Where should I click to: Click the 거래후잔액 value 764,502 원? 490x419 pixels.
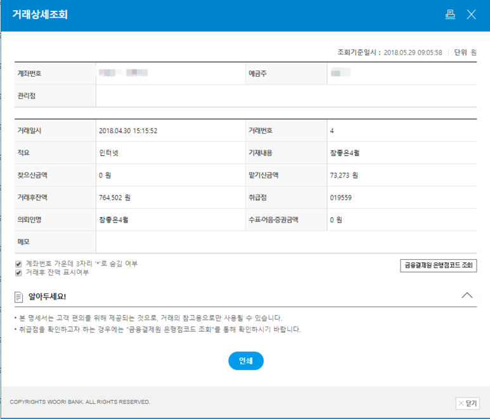pos(115,198)
